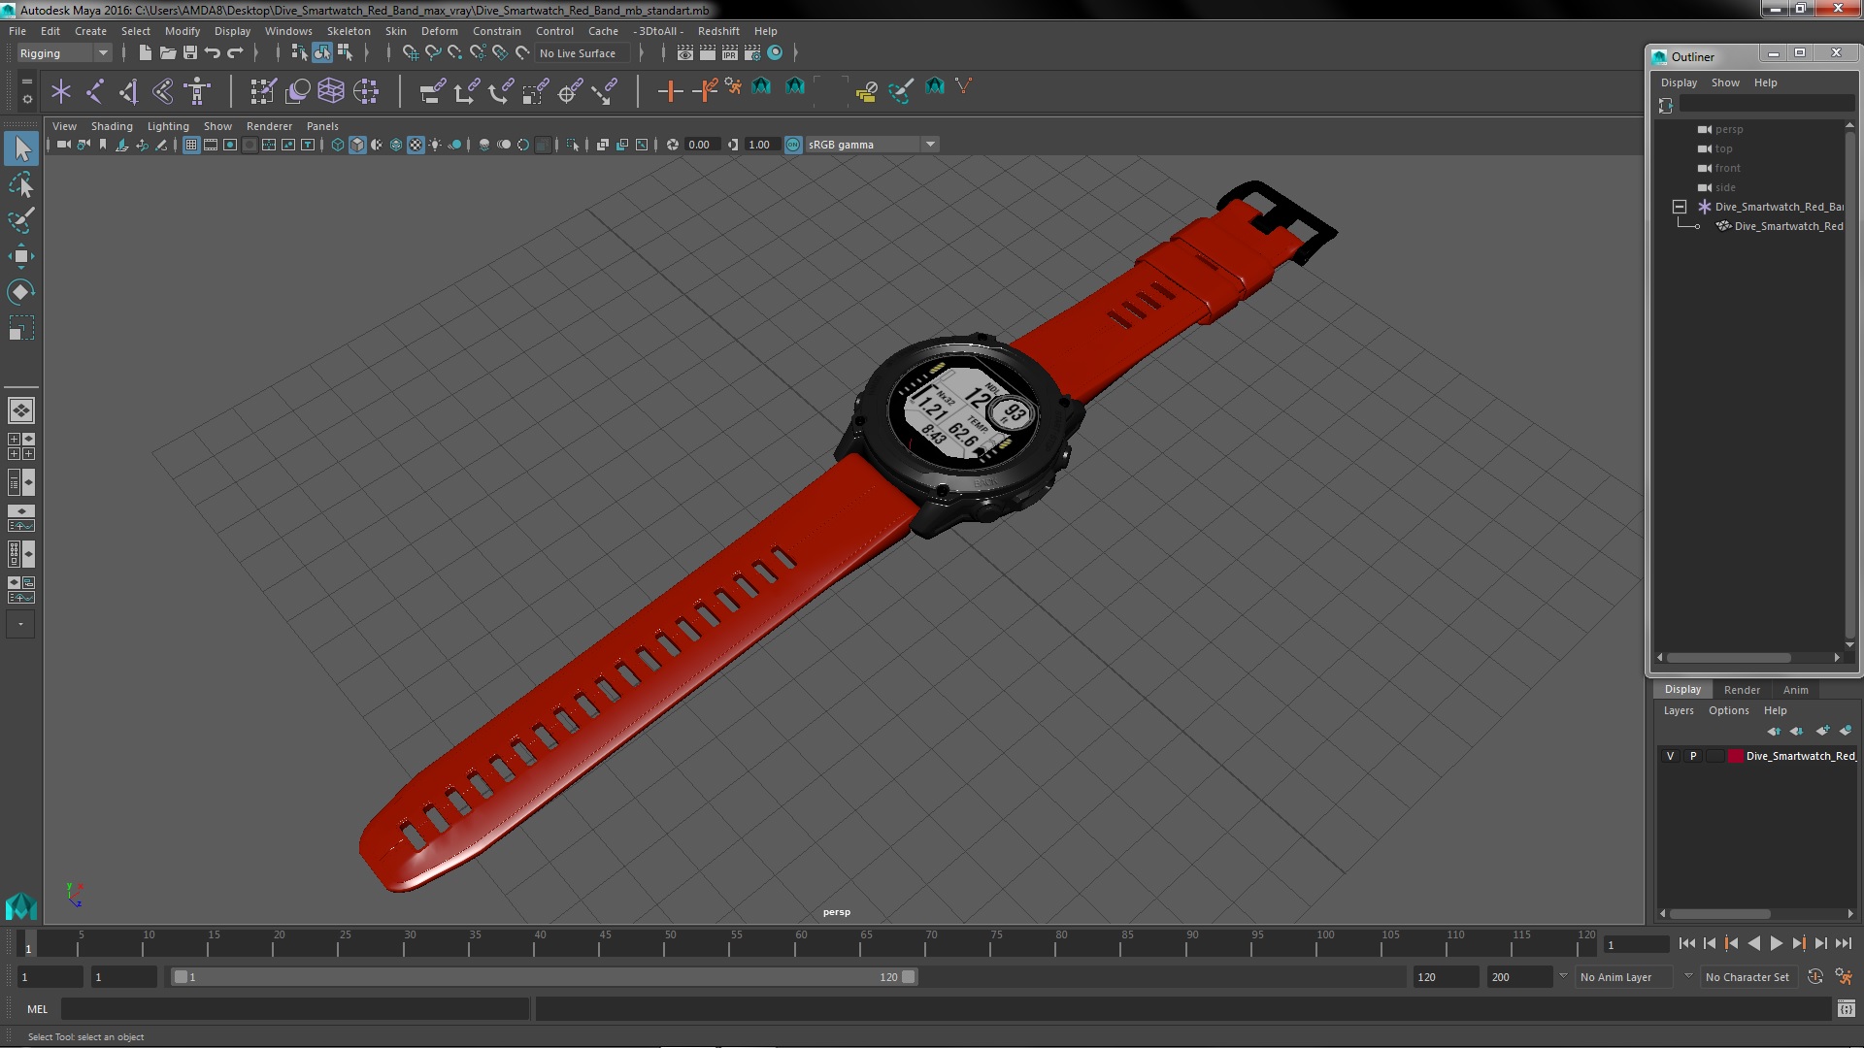1864x1048 pixels.
Task: Open the Redshift menu
Action: click(x=718, y=31)
